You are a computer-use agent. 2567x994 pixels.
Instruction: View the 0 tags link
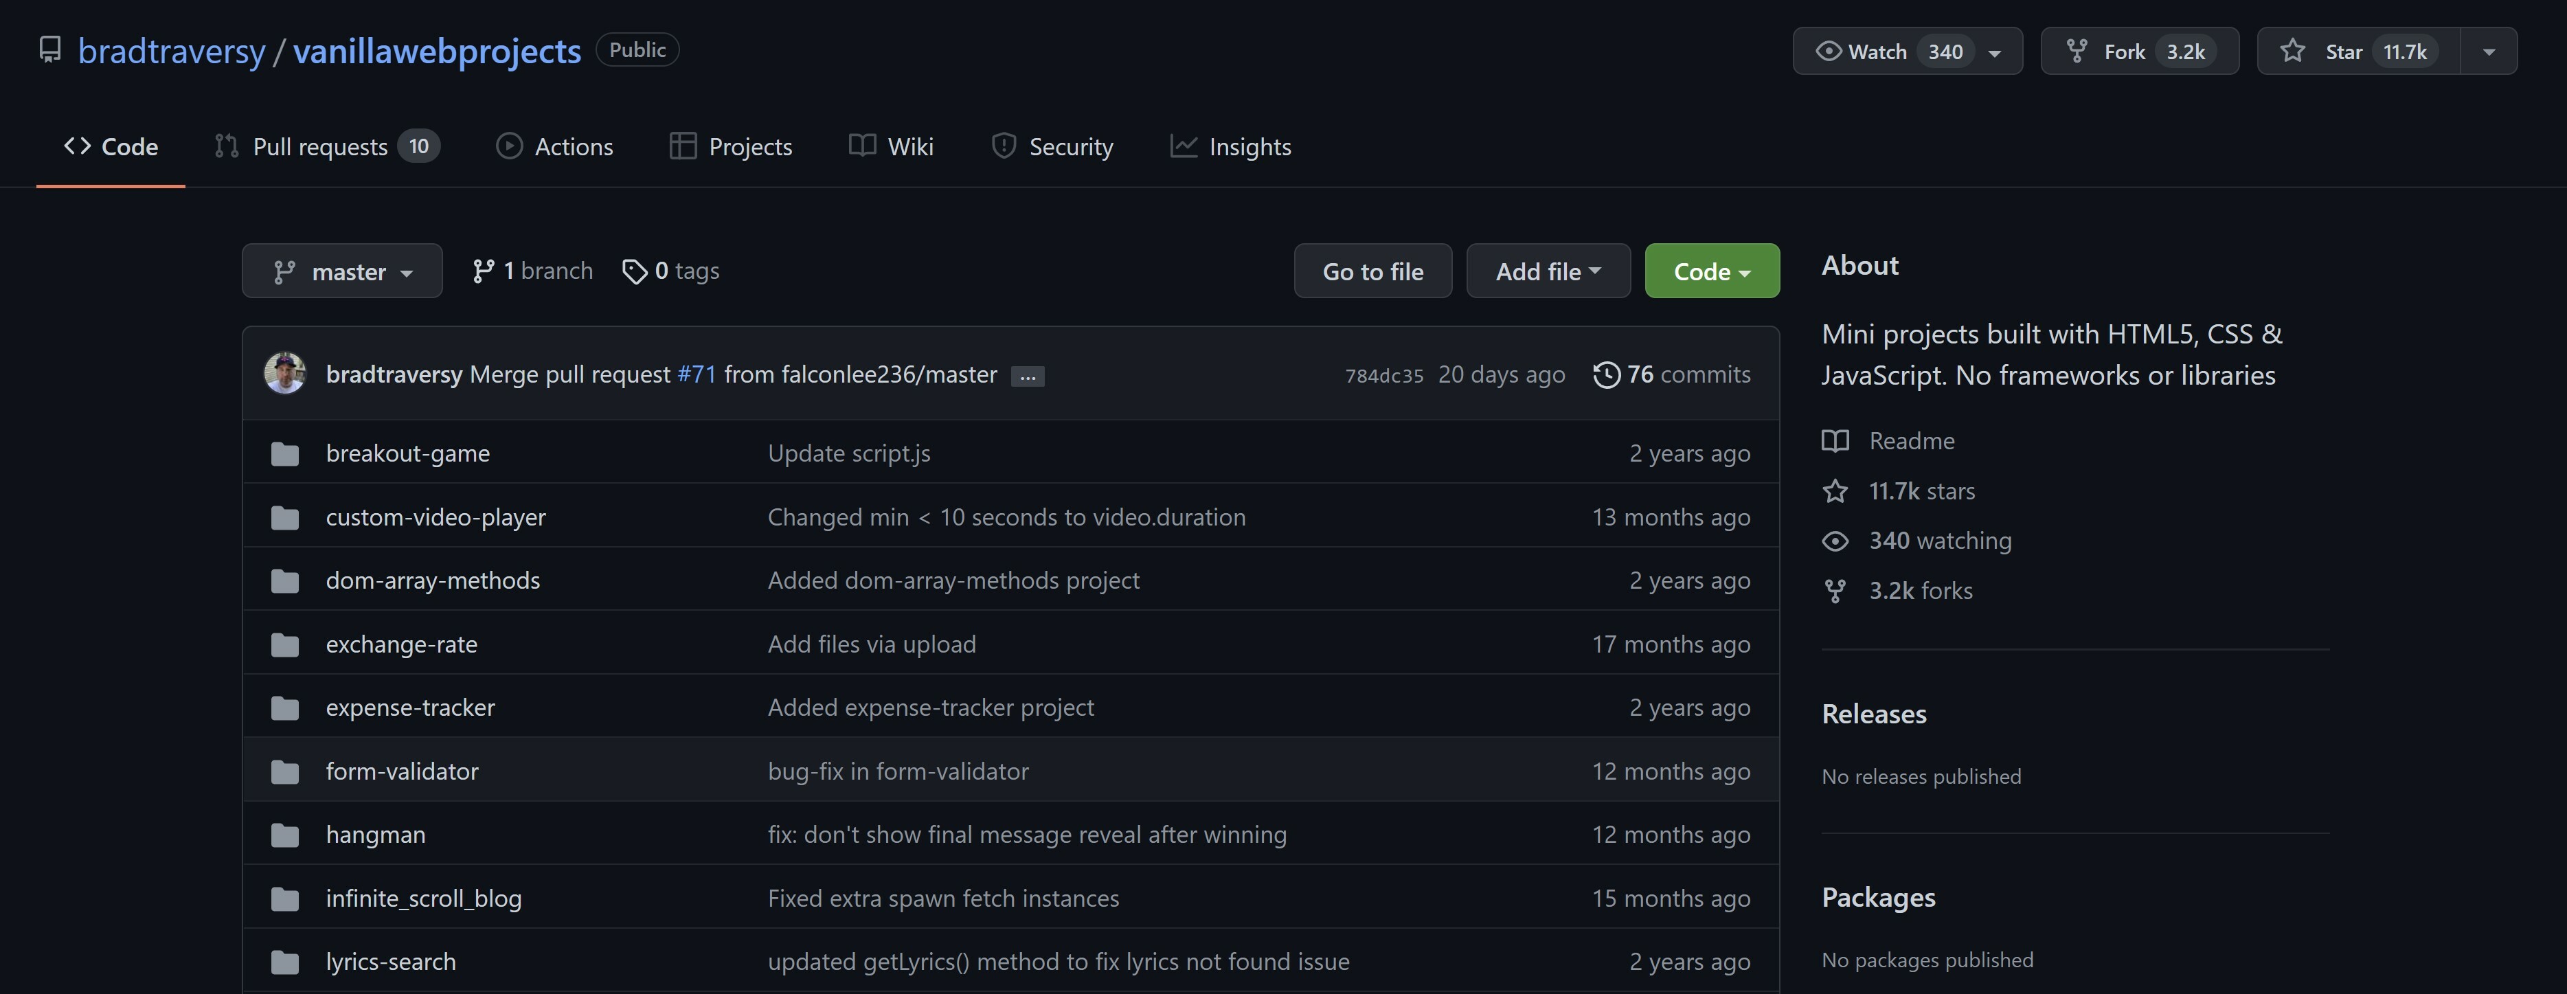click(670, 271)
